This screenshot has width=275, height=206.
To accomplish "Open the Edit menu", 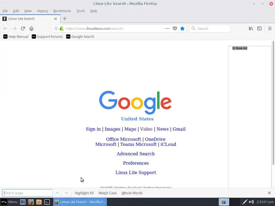I will 16,11.
